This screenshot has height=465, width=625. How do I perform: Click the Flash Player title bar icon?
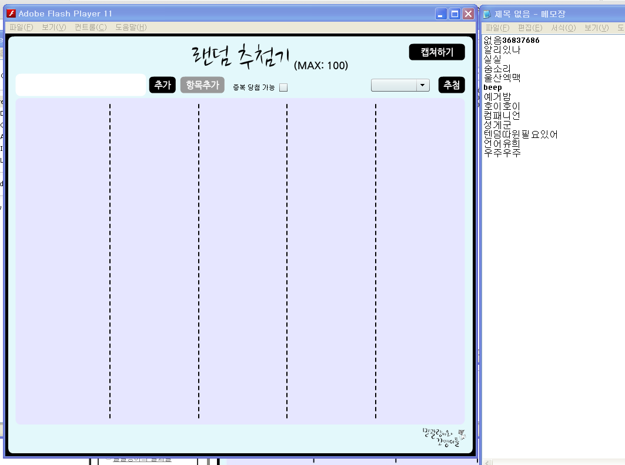pos(11,14)
